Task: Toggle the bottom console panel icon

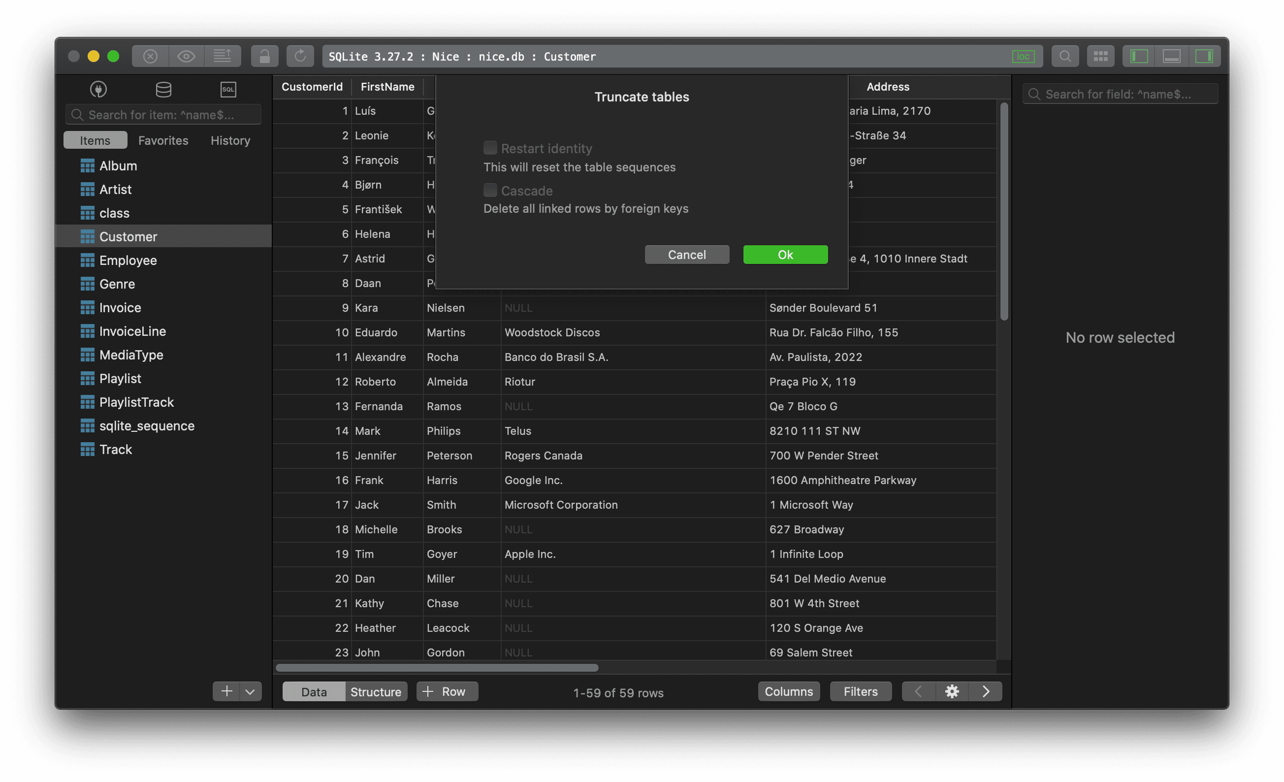Action: tap(1171, 56)
